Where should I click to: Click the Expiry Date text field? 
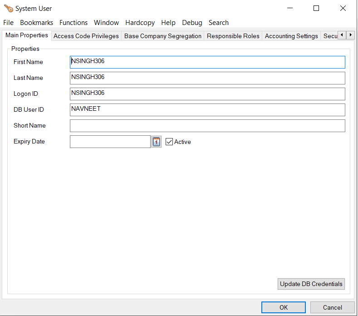tap(110, 142)
